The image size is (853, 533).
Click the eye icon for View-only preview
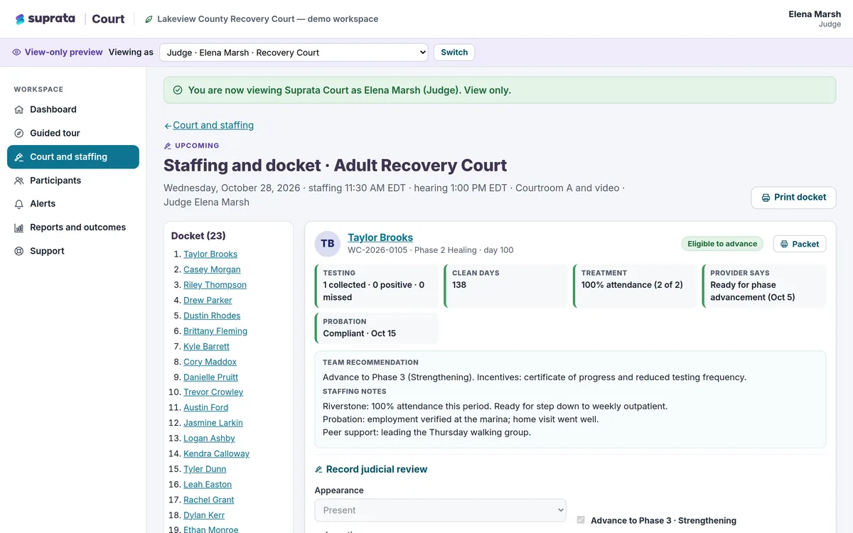16,52
